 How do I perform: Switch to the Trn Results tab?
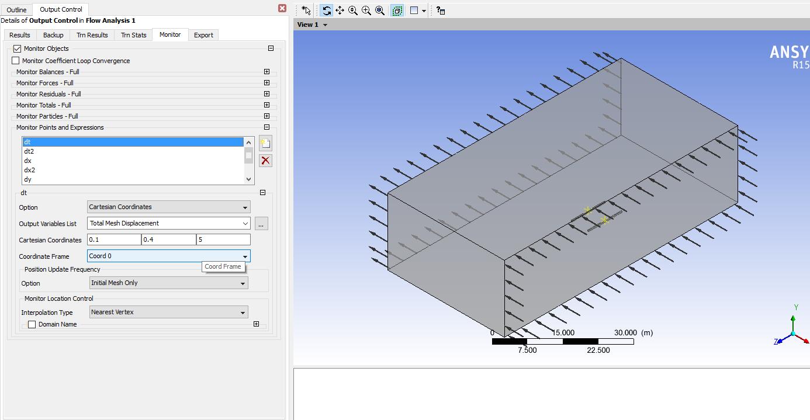(x=92, y=35)
